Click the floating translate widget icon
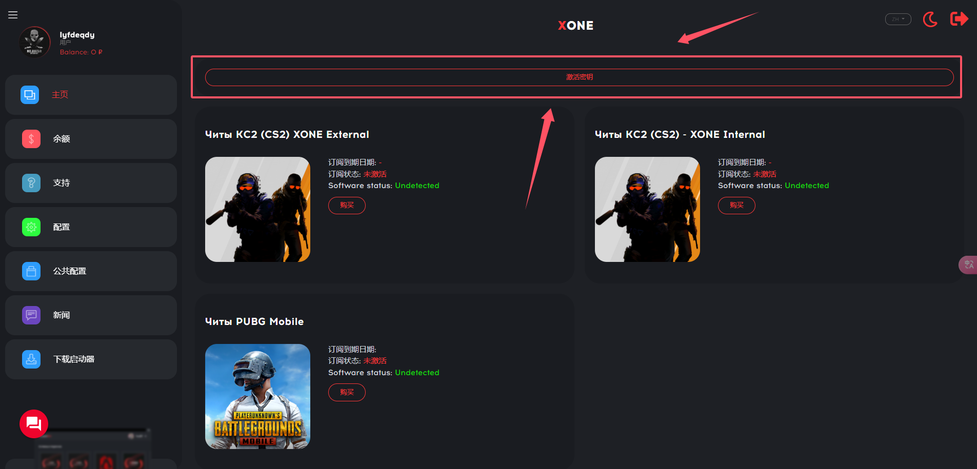 968,265
